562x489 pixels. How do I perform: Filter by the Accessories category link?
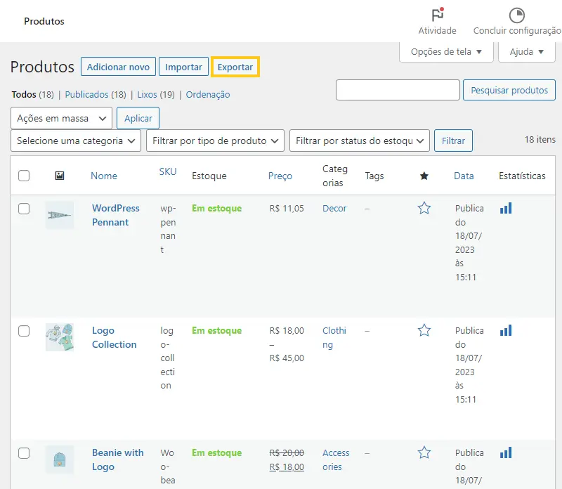pos(336,459)
